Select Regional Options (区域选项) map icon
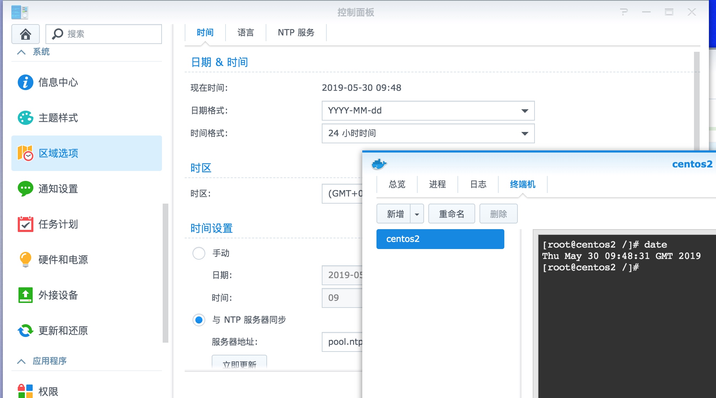 tap(26, 153)
